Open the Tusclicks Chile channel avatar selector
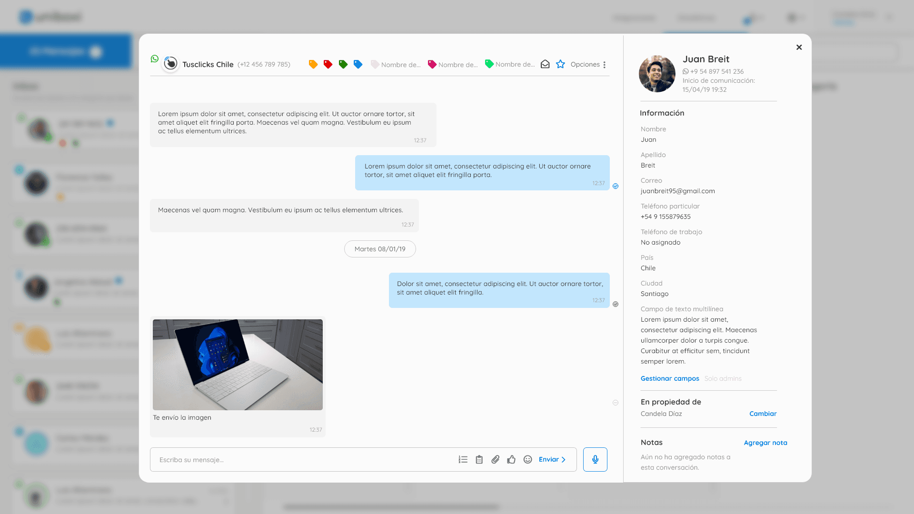The height and width of the screenshot is (514, 914). pyautogui.click(x=170, y=63)
